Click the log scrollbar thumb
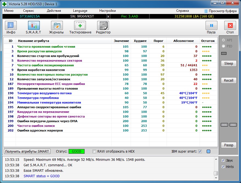 (216, 173)
